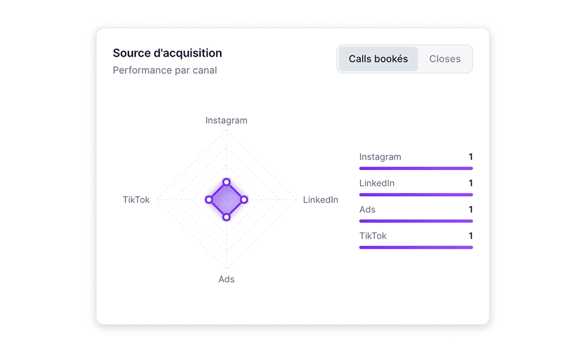The image size is (587, 353).
Task: Select the LinkedIn data point on the radar chart
Action: point(245,200)
